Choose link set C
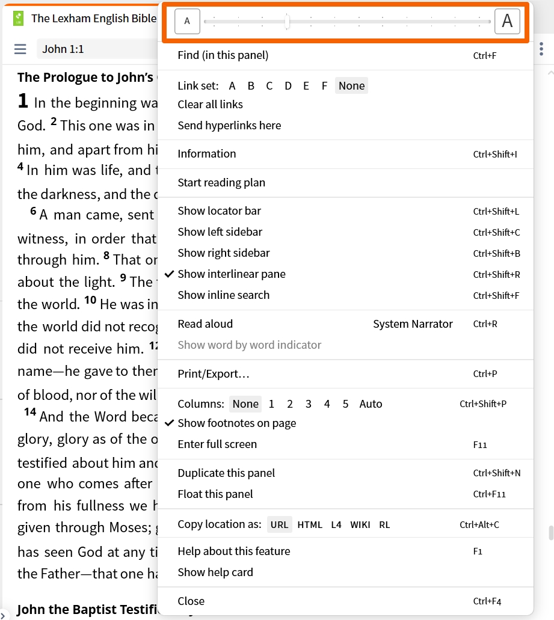The width and height of the screenshot is (554, 620). [x=269, y=86]
